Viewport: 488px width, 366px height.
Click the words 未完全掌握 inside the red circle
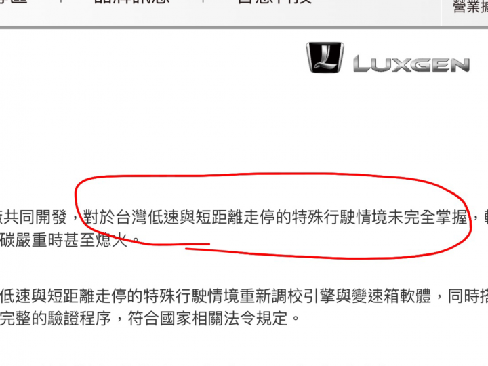(x=428, y=218)
